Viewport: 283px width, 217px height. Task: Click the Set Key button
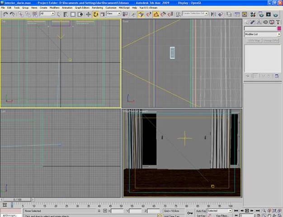pos(201,216)
